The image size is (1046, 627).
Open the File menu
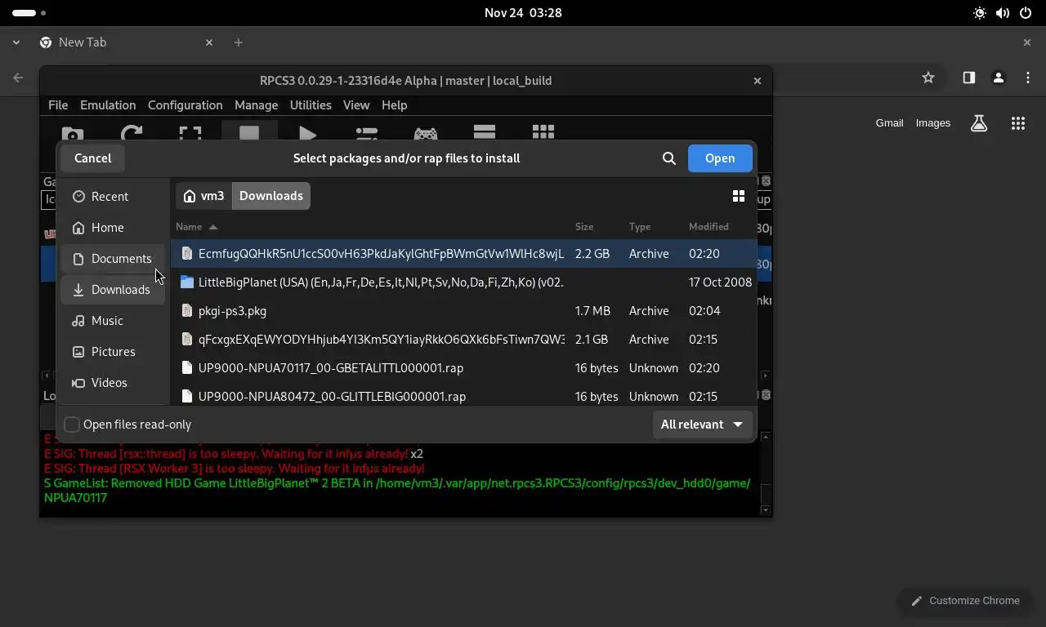pyautogui.click(x=58, y=105)
